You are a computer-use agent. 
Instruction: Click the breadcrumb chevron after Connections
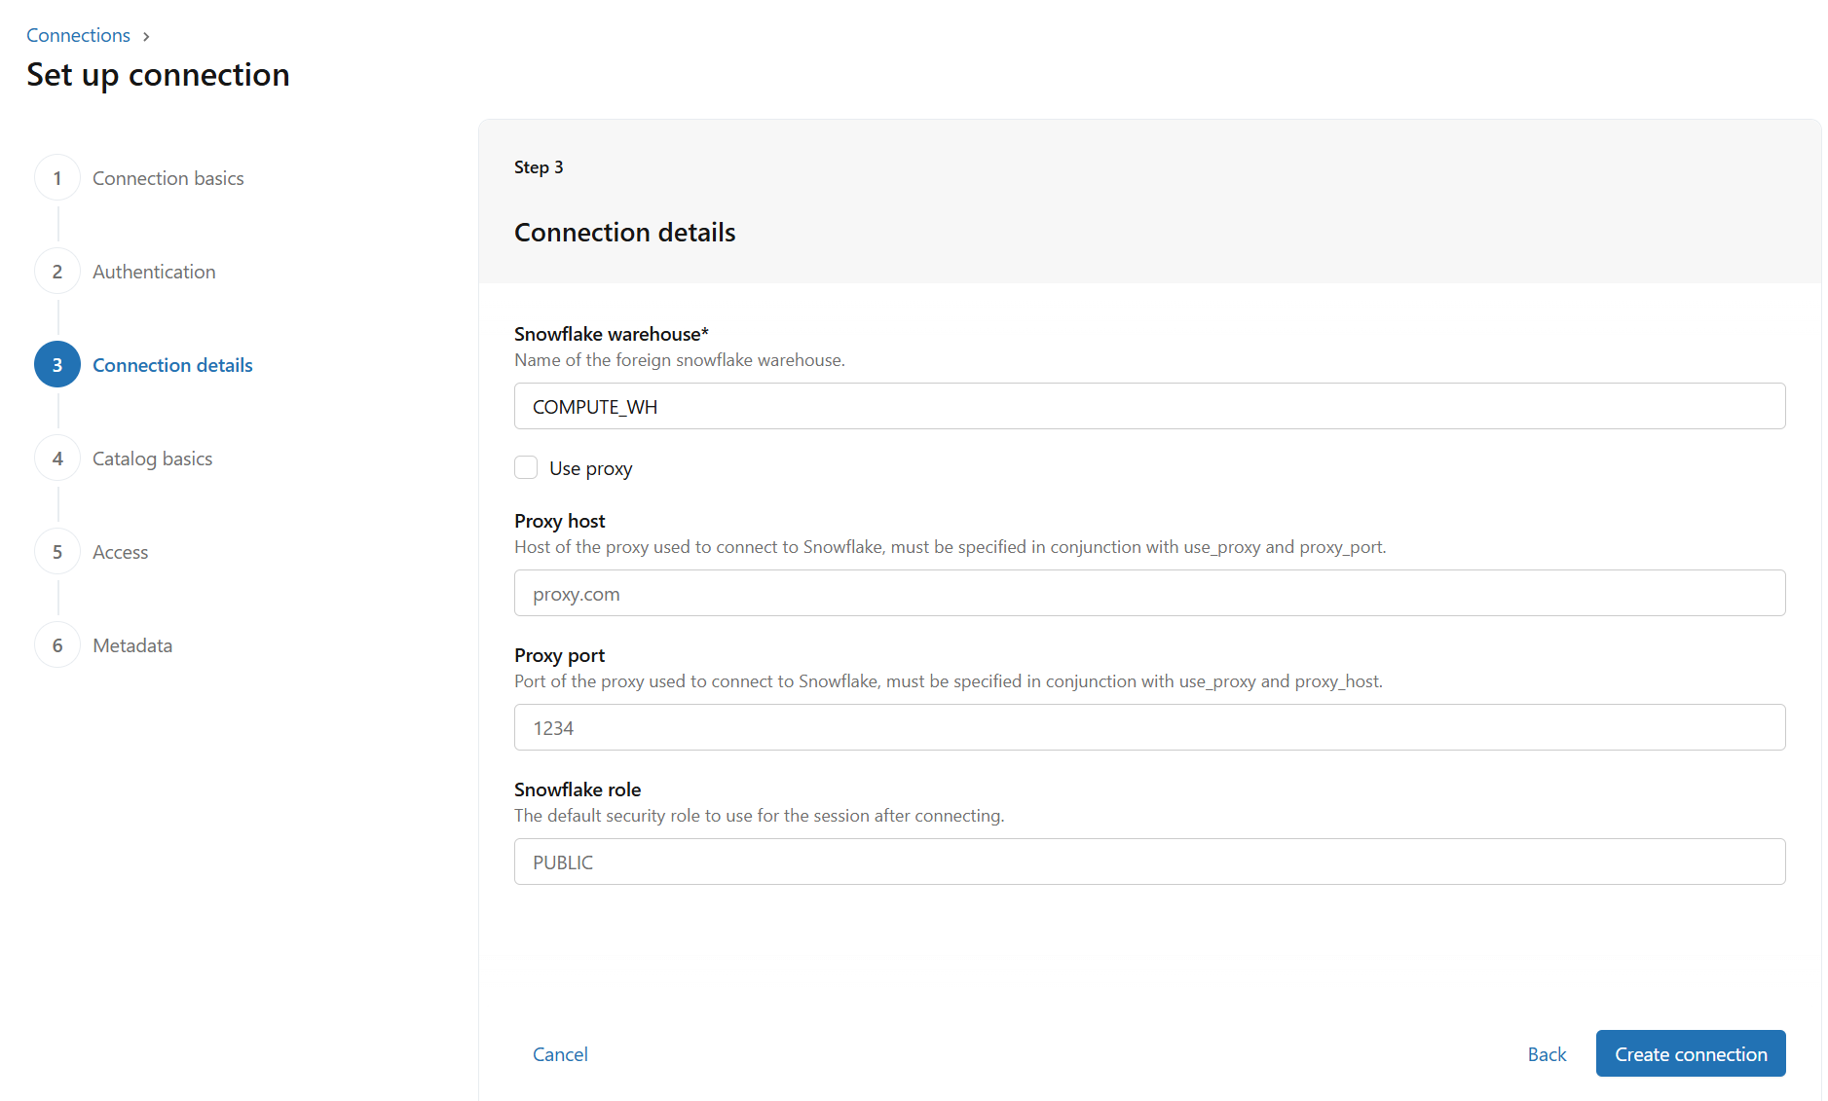tap(146, 36)
